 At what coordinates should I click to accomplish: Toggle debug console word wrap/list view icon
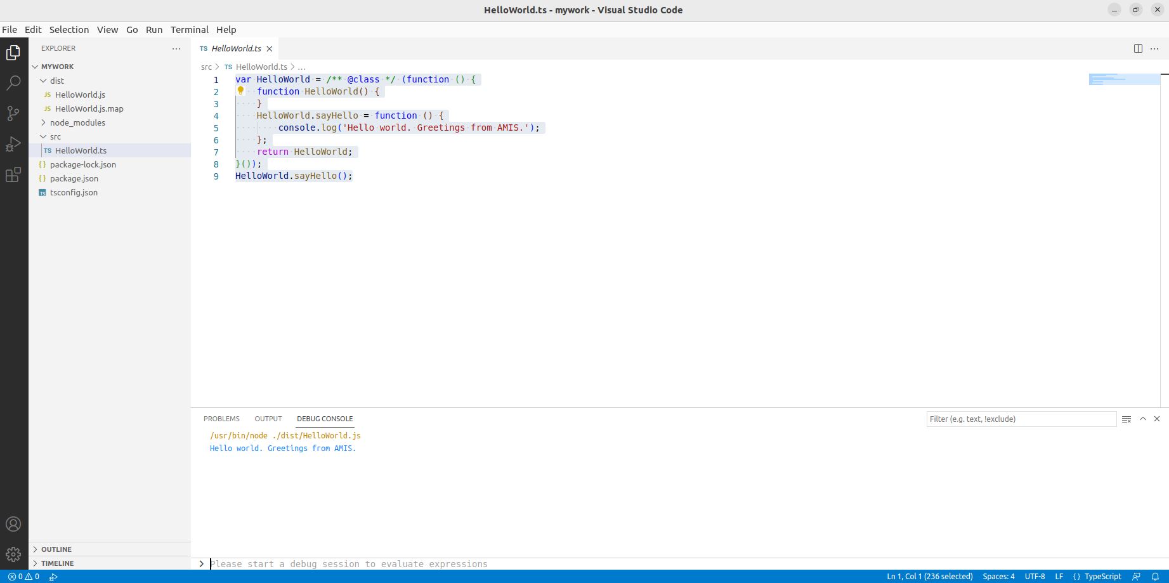click(1127, 419)
